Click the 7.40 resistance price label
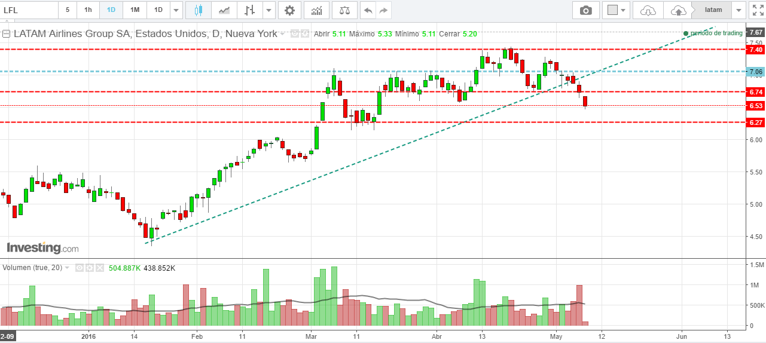The height and width of the screenshot is (343, 766). pyautogui.click(x=756, y=50)
